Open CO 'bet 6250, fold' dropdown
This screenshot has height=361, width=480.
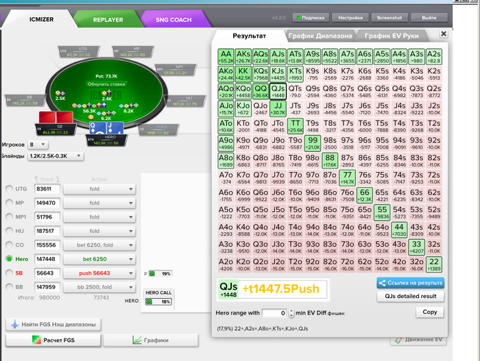coord(99,245)
